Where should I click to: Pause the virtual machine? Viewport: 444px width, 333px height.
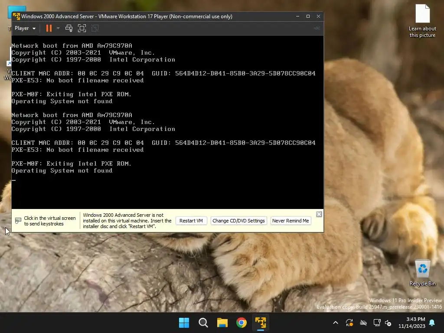click(49, 28)
